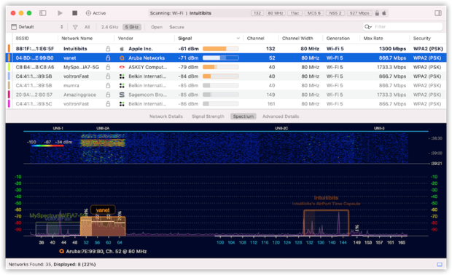The image size is (452, 275).
Task: Click the vanet label in spectrum graph
Action: click(x=103, y=210)
